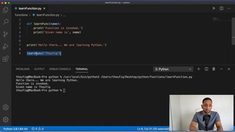Open the 2: Python terminal dropdown
235x132 pixels.
[x=173, y=69]
